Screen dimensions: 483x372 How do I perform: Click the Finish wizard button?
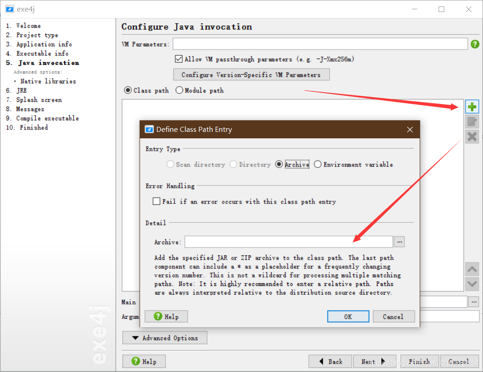(x=419, y=361)
